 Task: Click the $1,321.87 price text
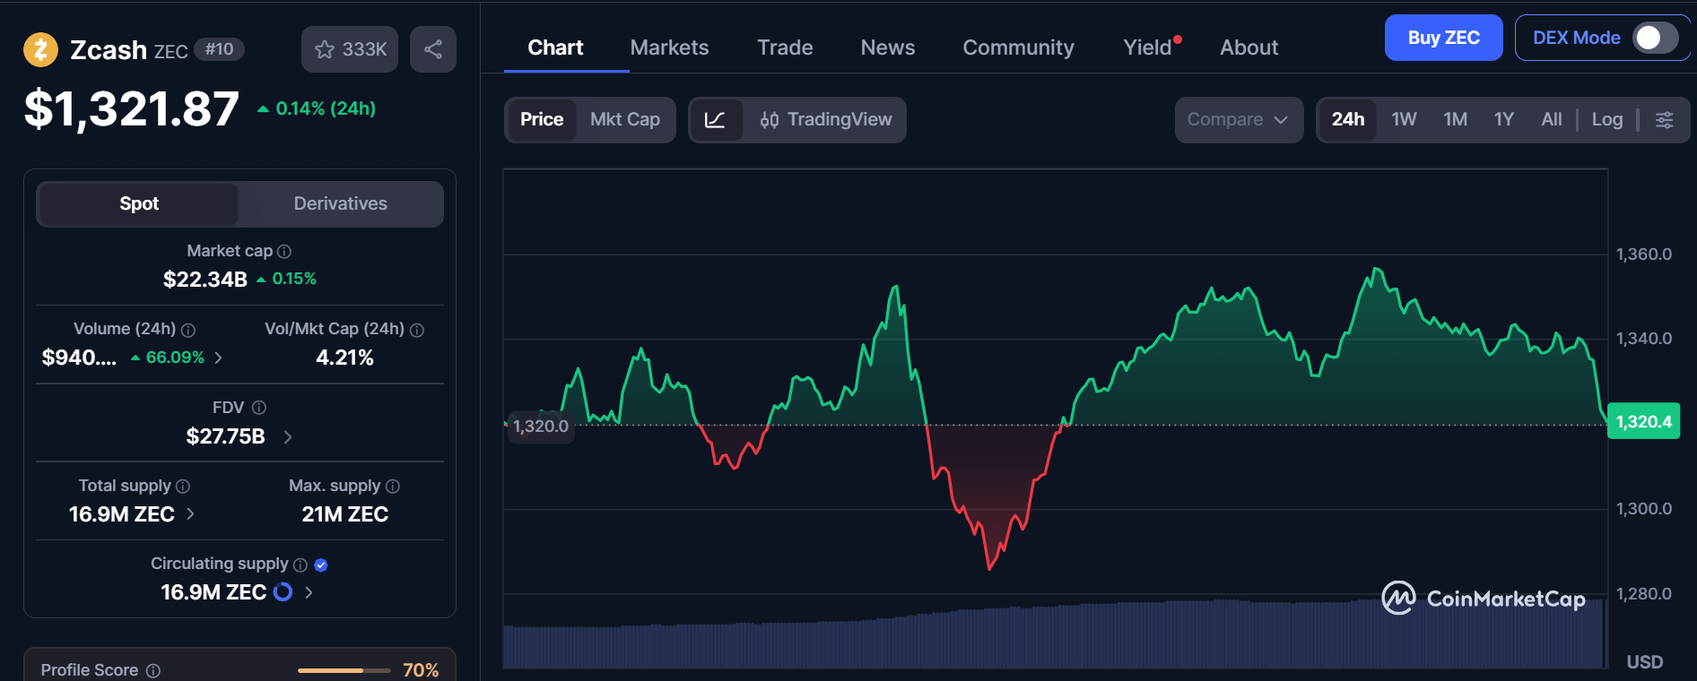pyautogui.click(x=131, y=109)
